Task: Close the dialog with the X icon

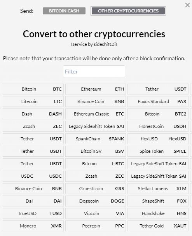Action: pyautogui.click(x=187, y=5)
